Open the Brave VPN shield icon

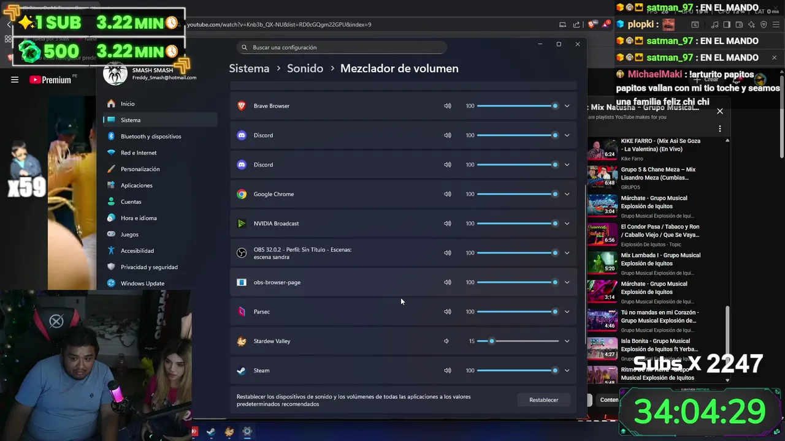pyautogui.click(x=764, y=24)
